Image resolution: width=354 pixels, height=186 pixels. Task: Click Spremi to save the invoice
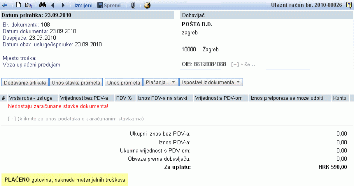pyautogui.click(x=109, y=5)
